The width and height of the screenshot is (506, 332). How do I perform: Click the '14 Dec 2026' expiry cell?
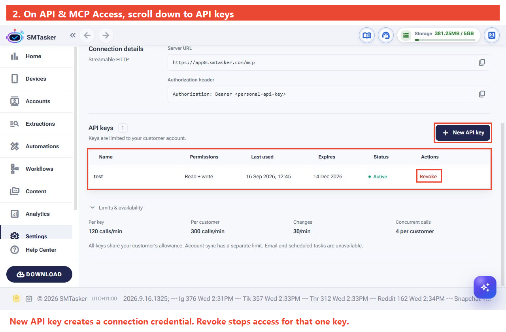tap(328, 177)
